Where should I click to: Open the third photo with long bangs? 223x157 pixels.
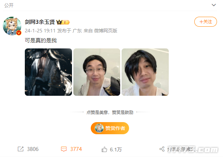point(145,72)
